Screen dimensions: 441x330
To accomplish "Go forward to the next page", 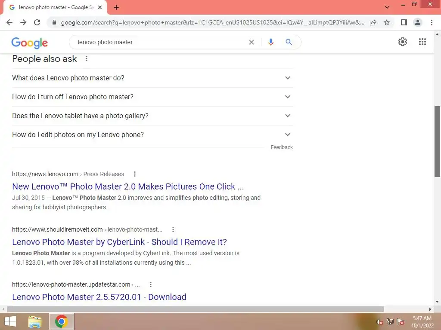I will tap(23, 22).
